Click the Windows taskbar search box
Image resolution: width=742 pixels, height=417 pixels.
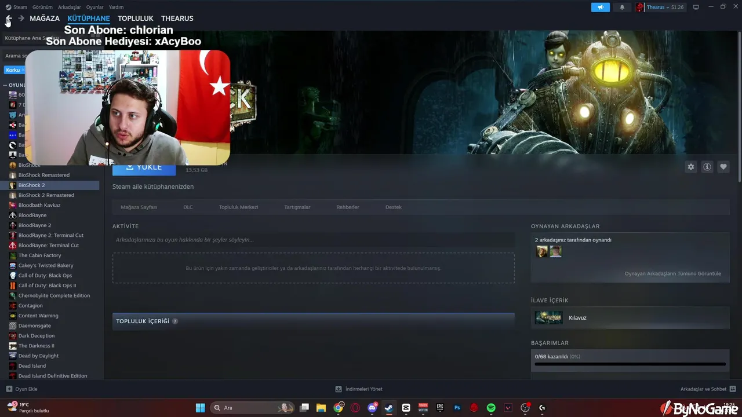[252, 408]
